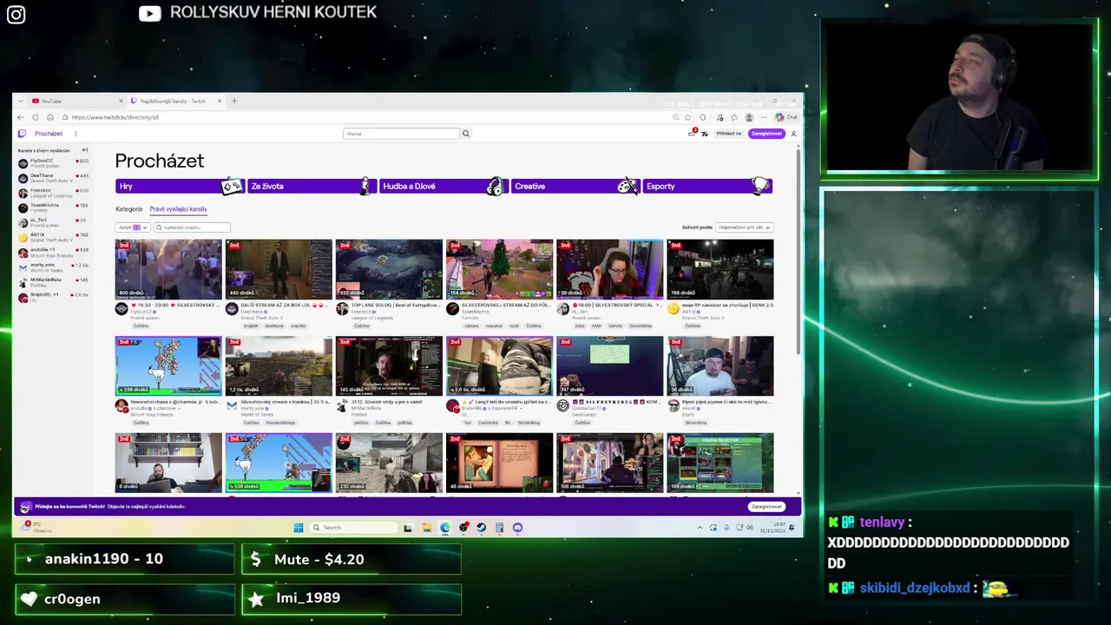Click the Přihlásit se button

coord(729,134)
